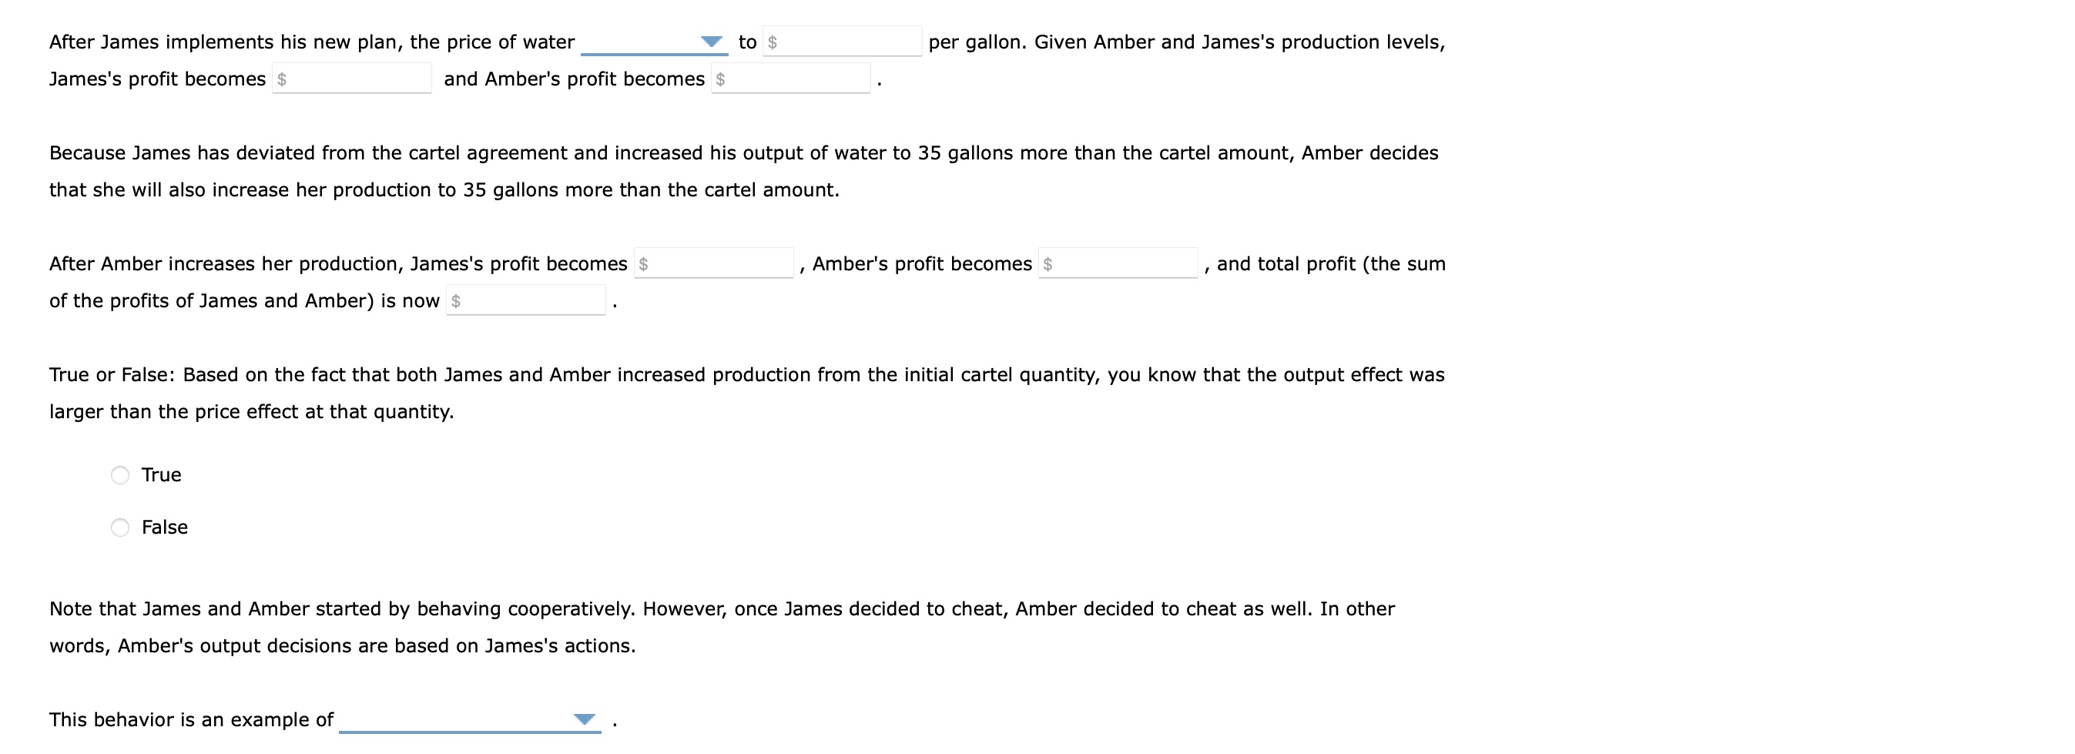Open the price of water direction dropdown
The width and height of the screenshot is (2075, 754).
tap(654, 41)
